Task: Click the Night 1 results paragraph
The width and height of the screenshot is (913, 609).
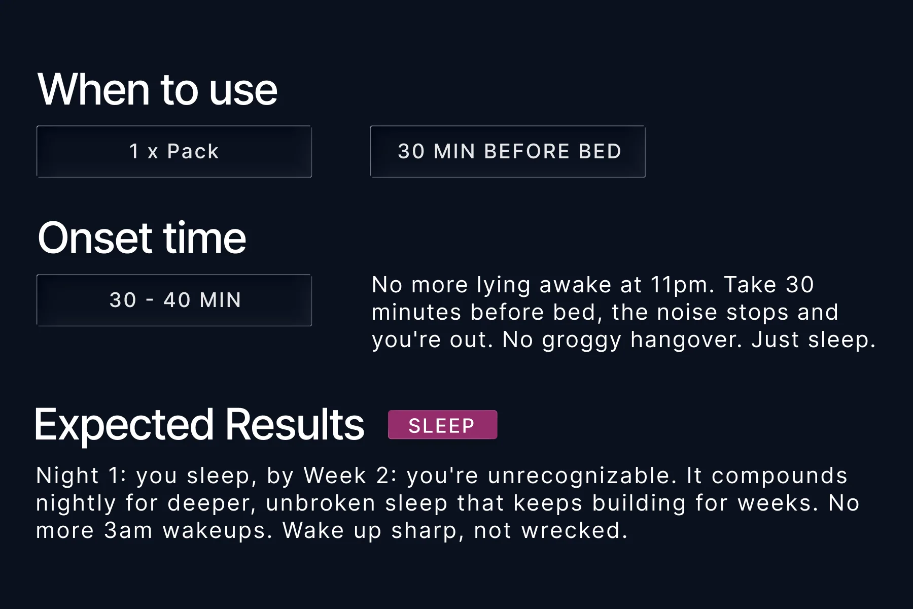Action: pos(448,503)
